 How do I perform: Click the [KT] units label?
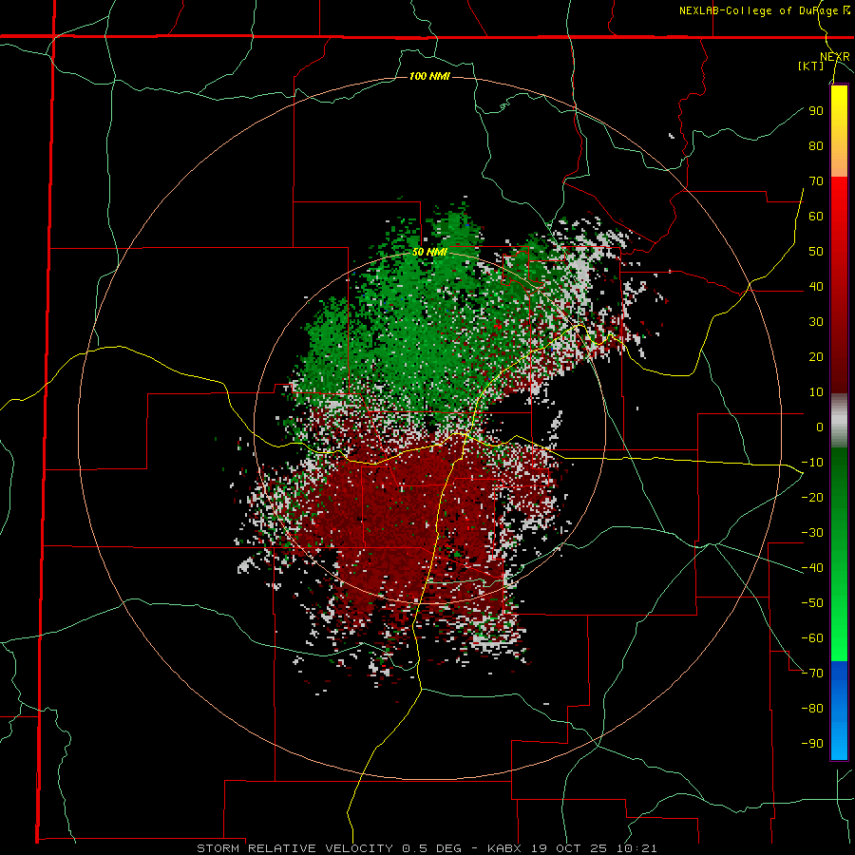click(x=811, y=66)
